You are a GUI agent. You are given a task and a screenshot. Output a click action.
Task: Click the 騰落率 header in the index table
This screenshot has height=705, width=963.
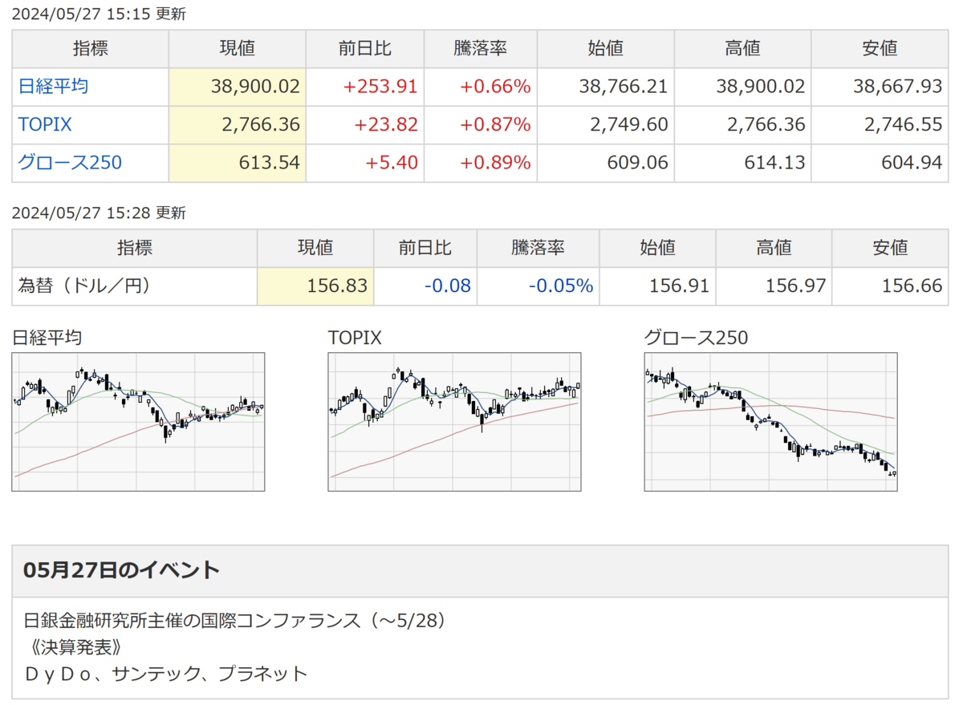(x=480, y=48)
